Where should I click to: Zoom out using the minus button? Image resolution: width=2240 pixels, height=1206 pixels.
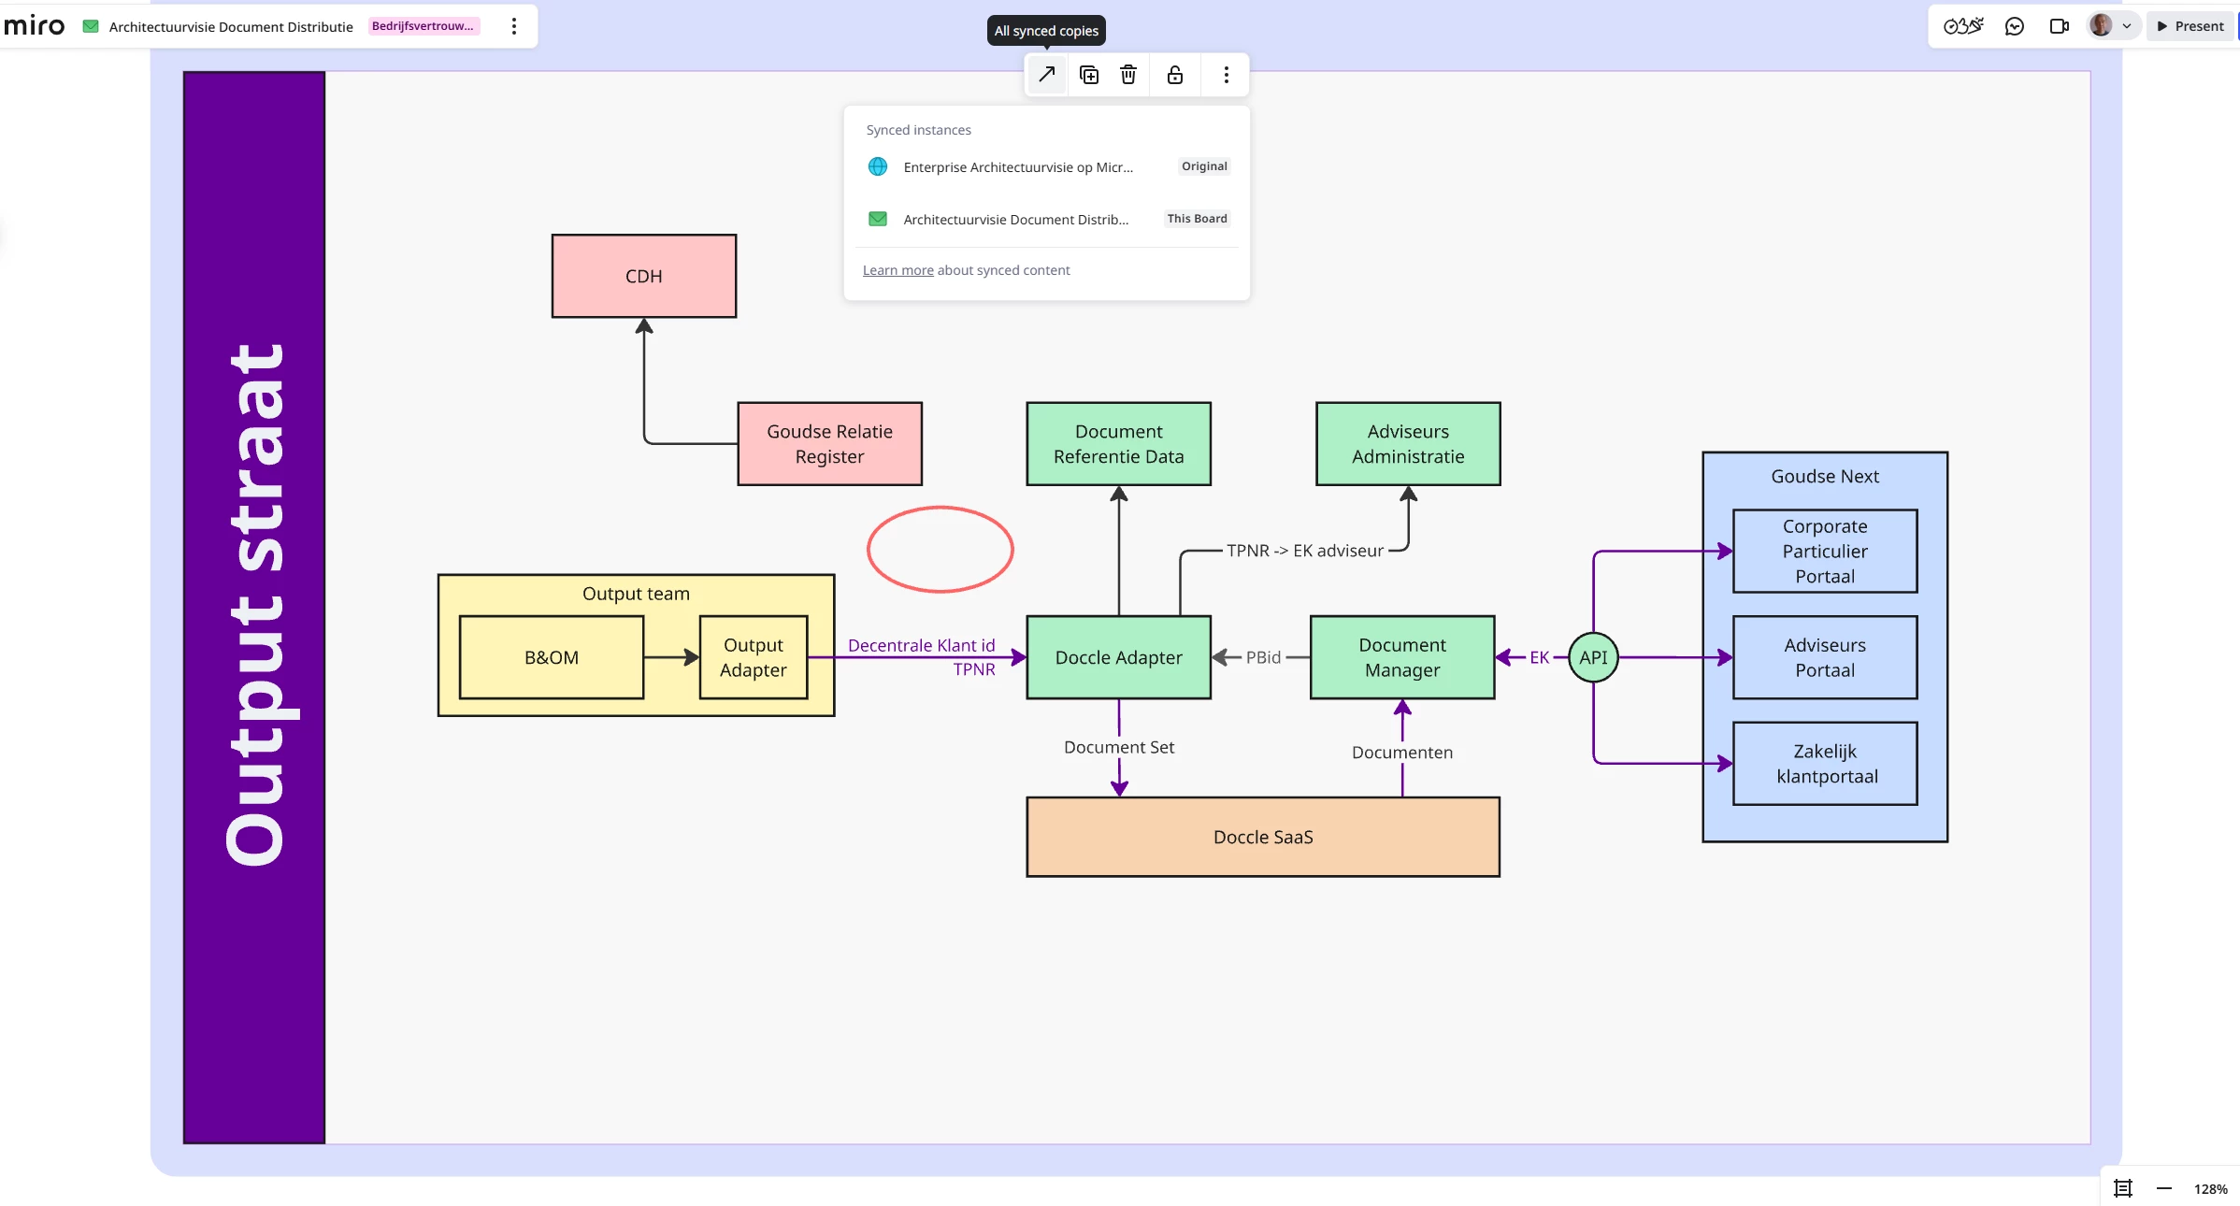tap(2164, 1188)
